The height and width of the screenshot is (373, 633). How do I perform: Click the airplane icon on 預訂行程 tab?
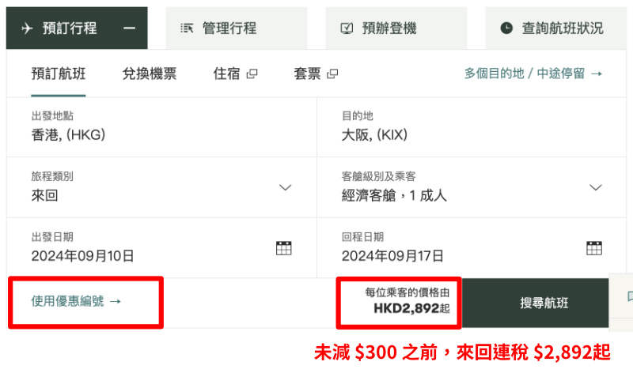(x=27, y=28)
